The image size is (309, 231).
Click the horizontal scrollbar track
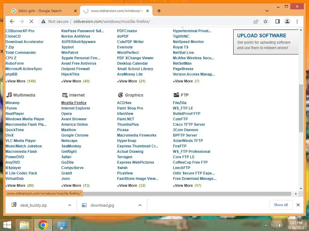(x=187, y=194)
